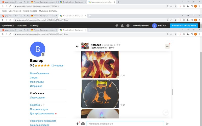Jump to latest messages with the round chevron button

(x=166, y=112)
